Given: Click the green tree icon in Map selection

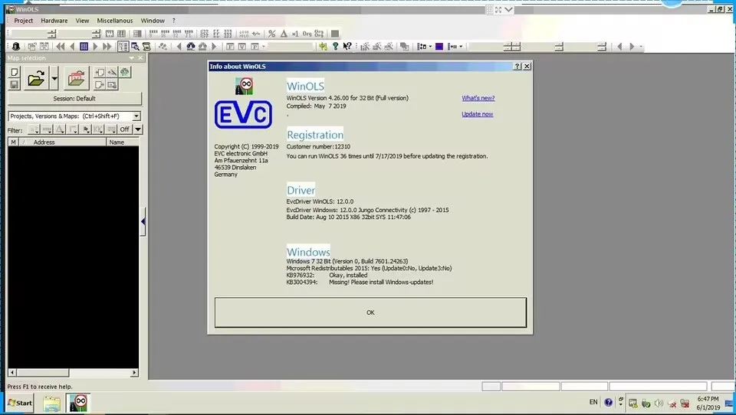Looking at the screenshot, I should point(125,72).
